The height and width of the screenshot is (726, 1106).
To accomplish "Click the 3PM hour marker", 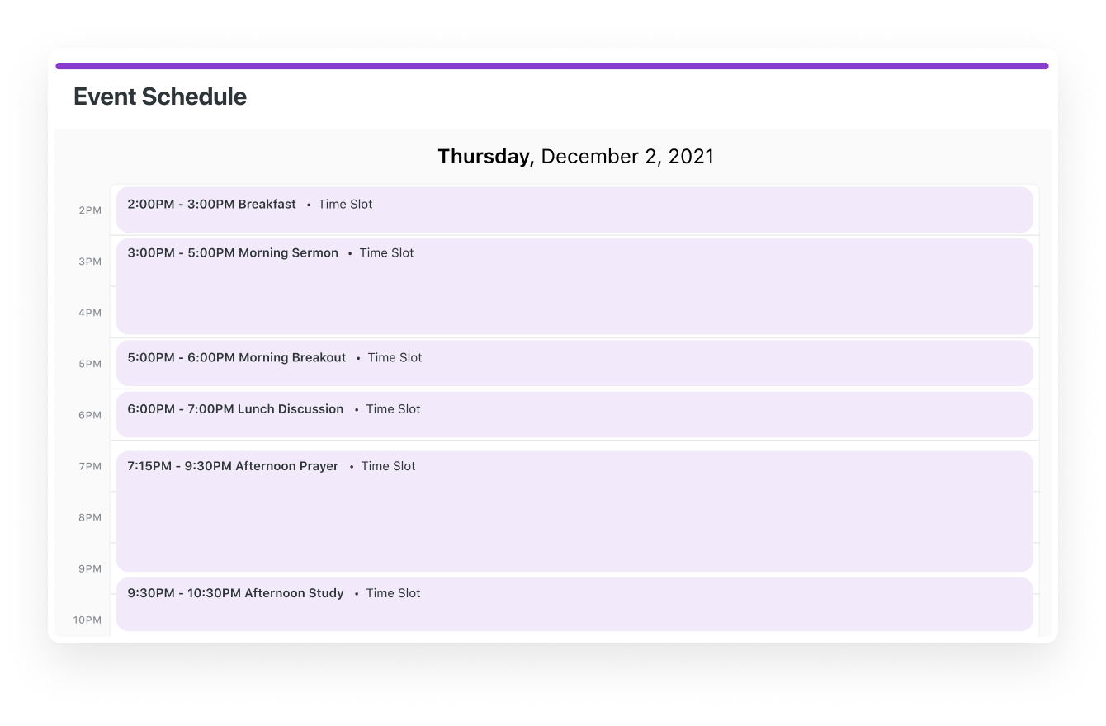I will tap(90, 262).
